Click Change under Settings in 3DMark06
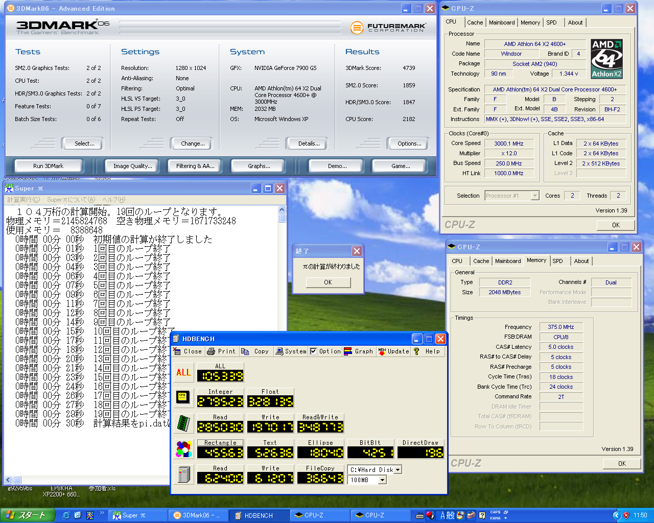Viewport: 654px width, 523px height. click(193, 144)
